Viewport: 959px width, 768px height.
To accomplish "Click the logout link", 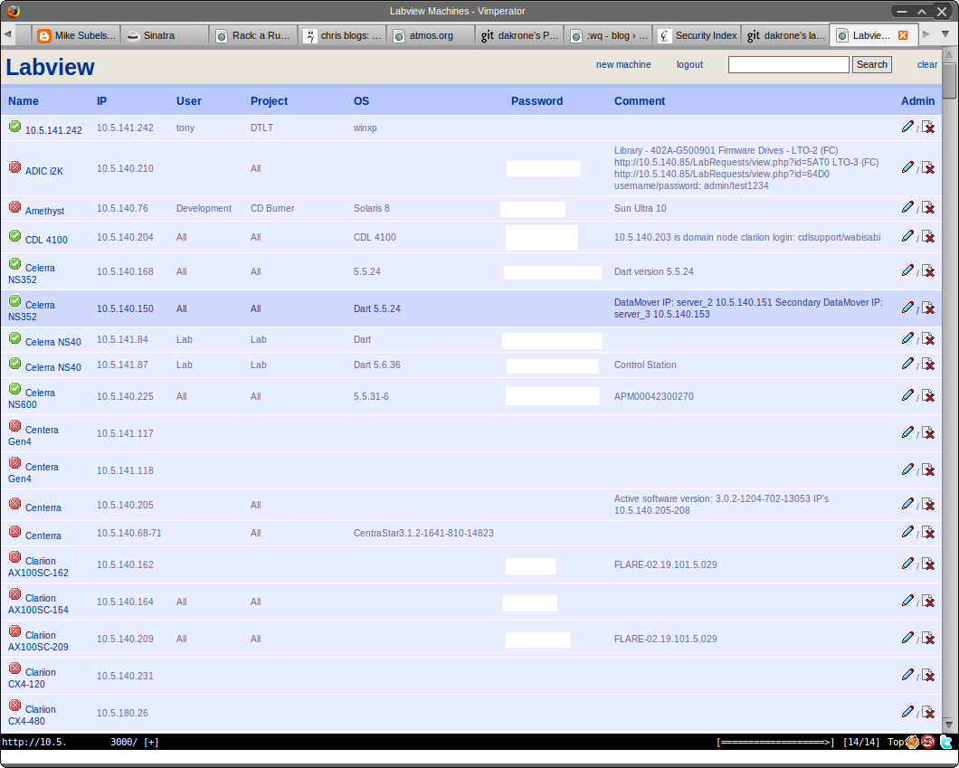I will point(689,64).
